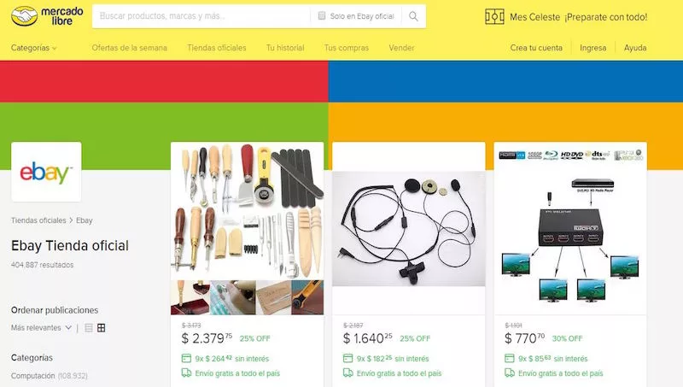Open the Más relevantes sort dropdown

tap(41, 328)
